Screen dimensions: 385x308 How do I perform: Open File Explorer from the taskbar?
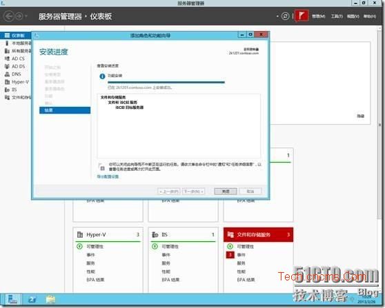[50, 300]
